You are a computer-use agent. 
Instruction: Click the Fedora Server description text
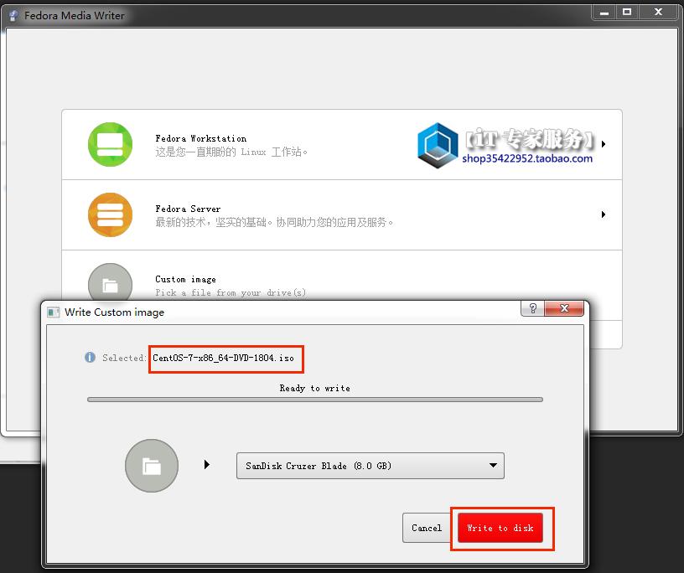coord(274,222)
